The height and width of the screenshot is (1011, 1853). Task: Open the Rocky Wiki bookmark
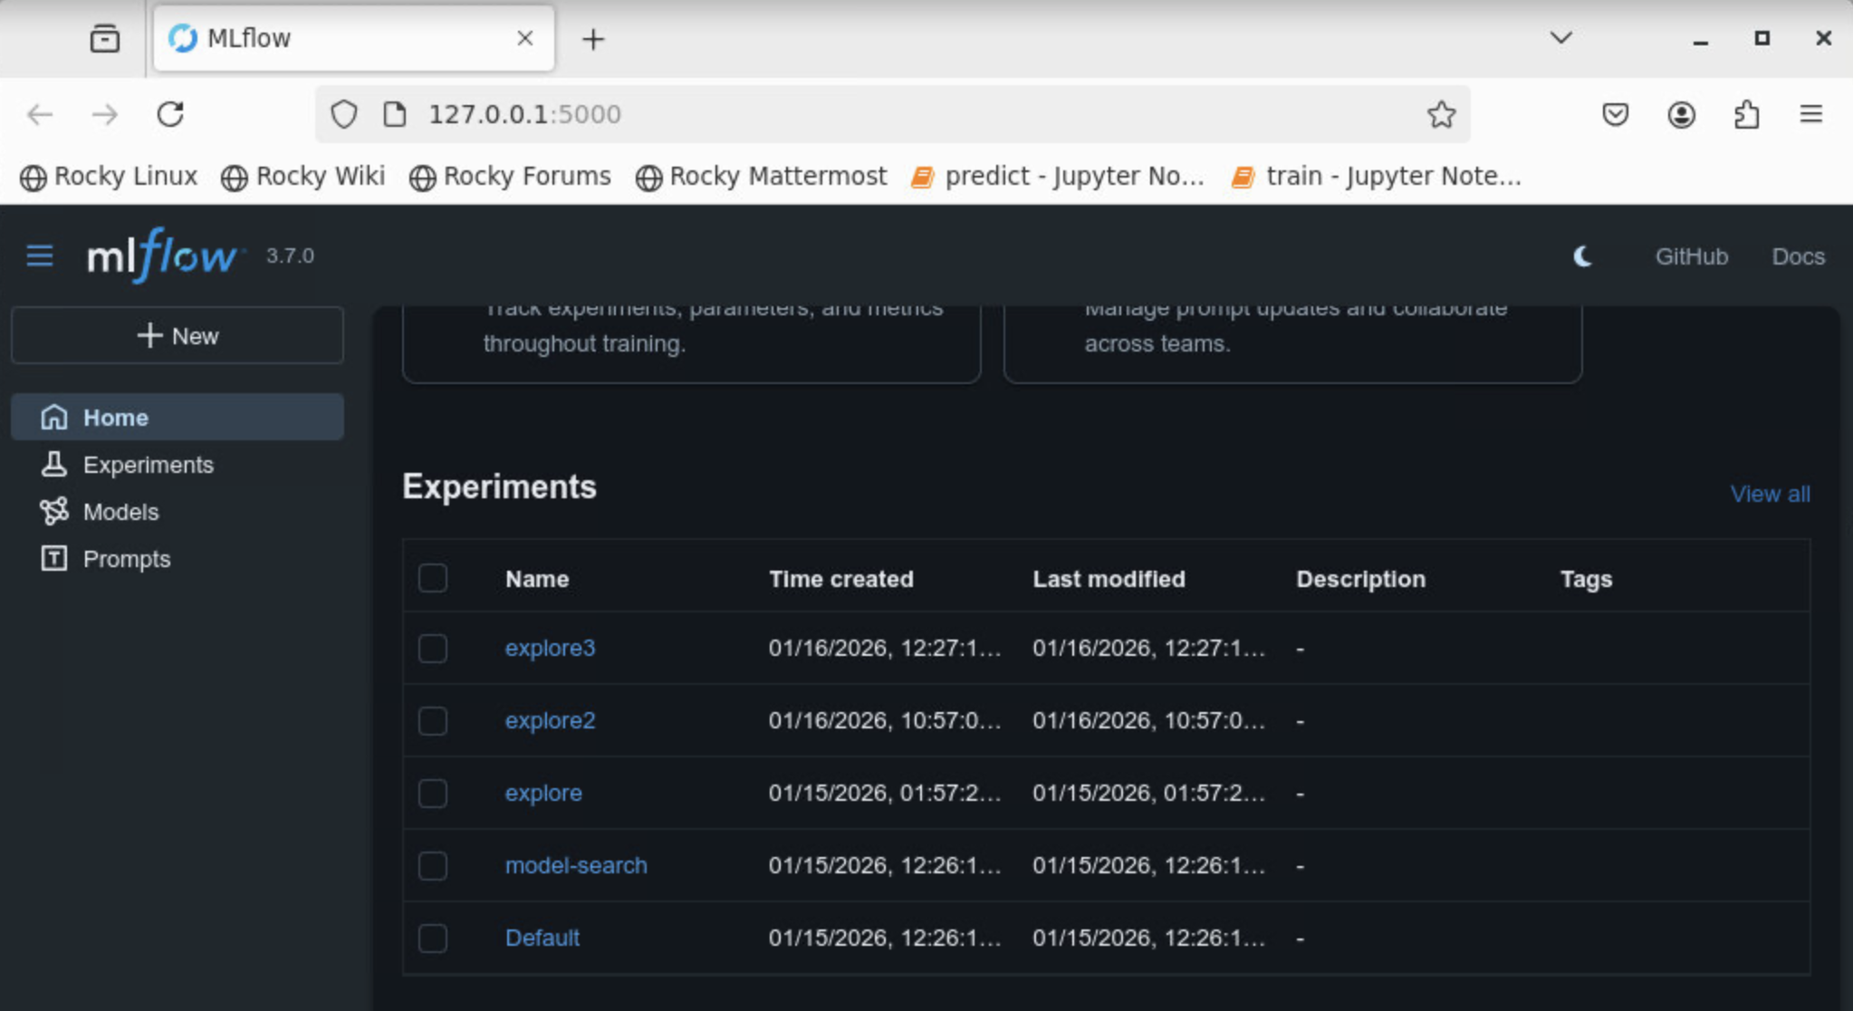coord(303,177)
